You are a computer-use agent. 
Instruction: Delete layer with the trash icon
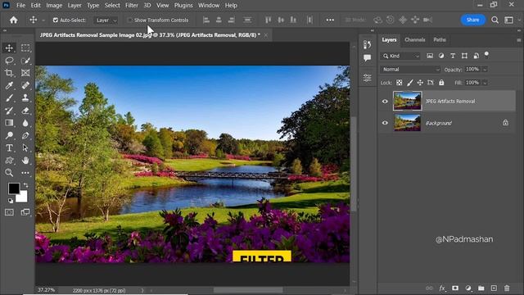click(x=507, y=288)
